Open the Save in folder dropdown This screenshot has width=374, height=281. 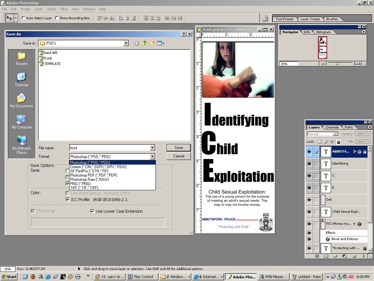tap(126, 43)
